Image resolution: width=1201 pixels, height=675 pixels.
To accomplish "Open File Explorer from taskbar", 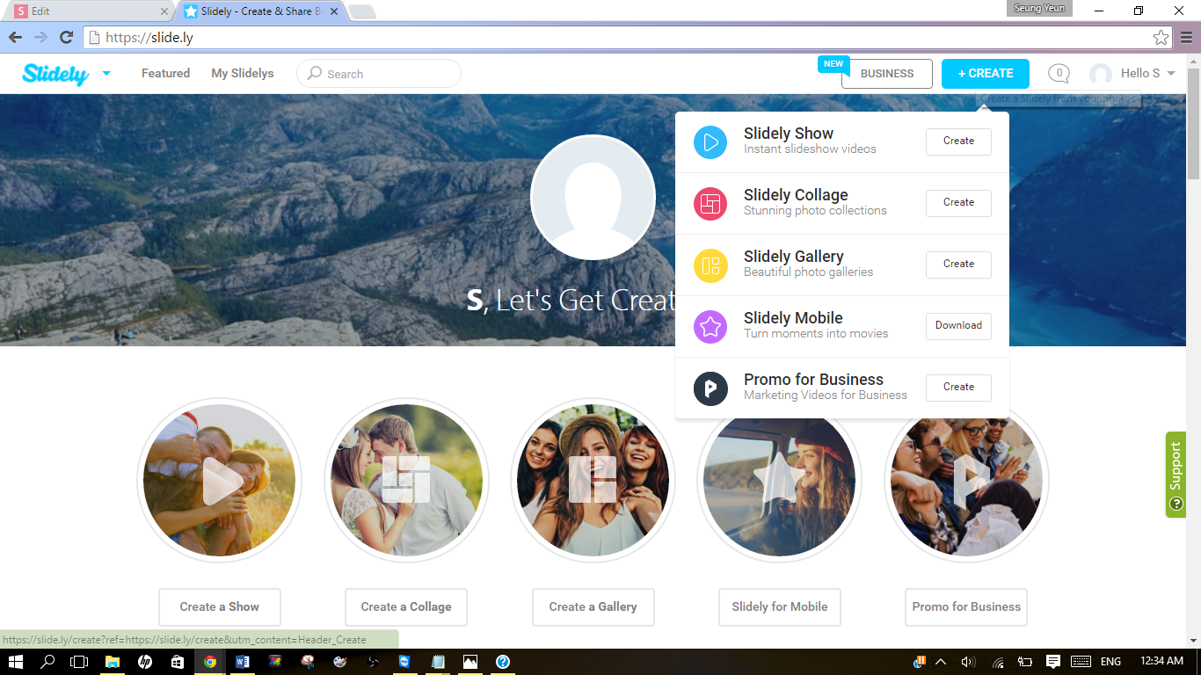I will (113, 662).
